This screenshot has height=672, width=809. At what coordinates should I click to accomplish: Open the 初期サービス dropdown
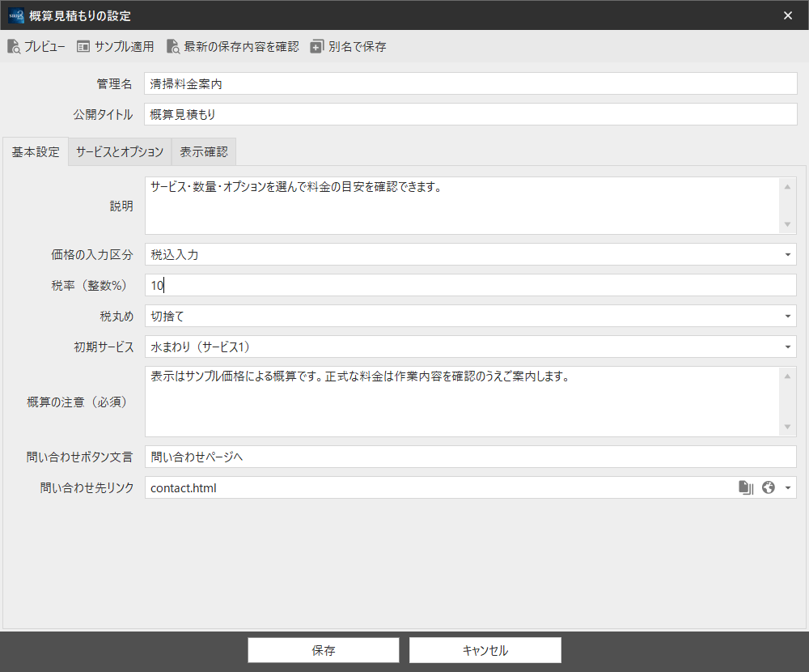pyautogui.click(x=788, y=347)
